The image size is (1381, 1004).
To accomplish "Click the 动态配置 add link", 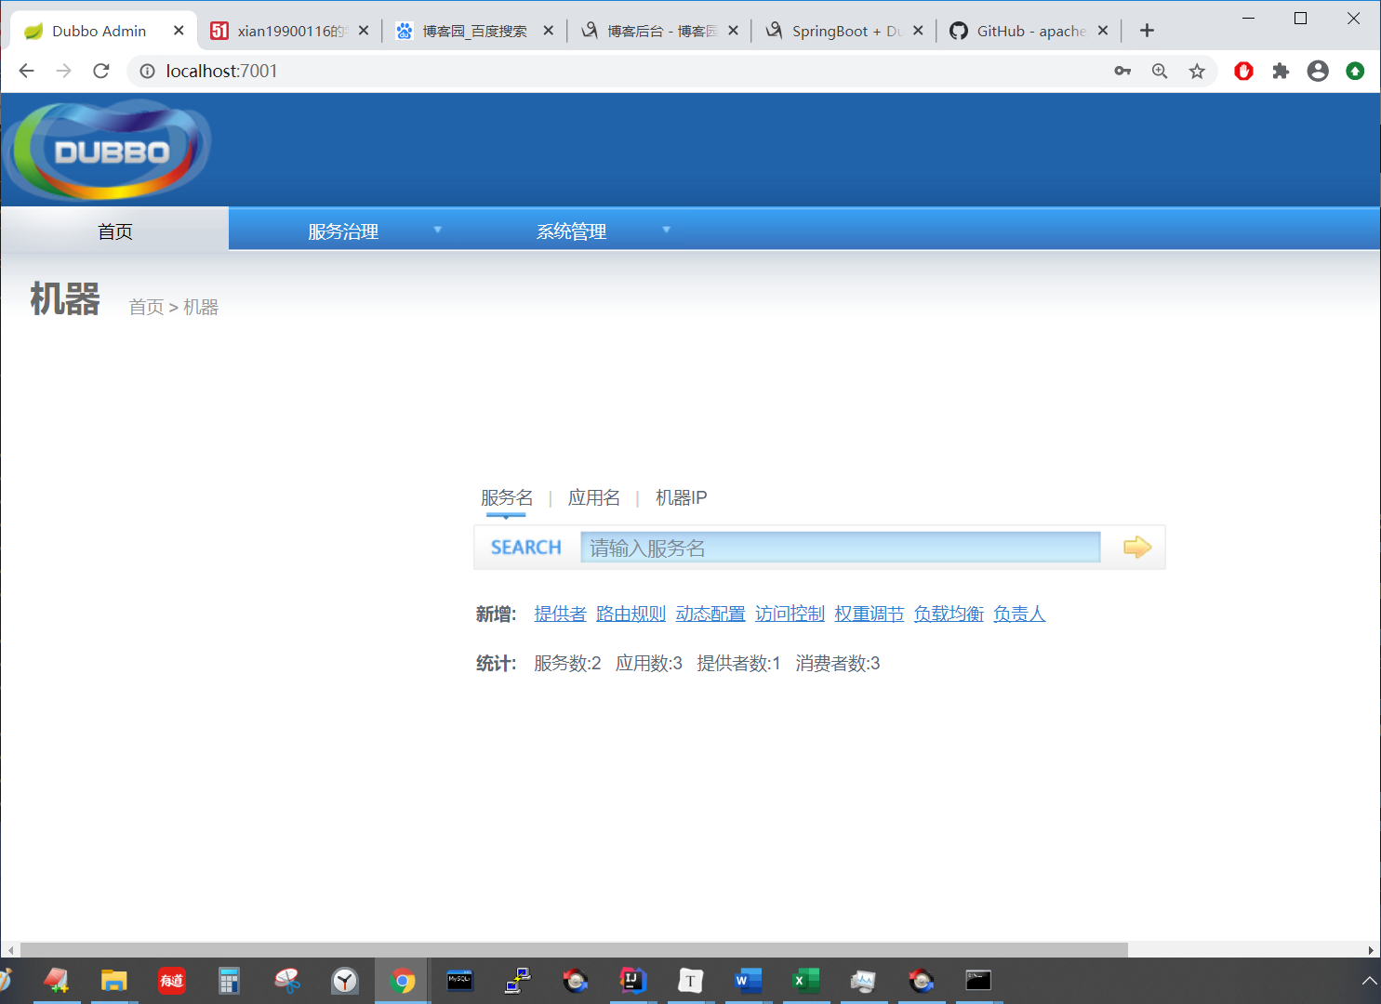I will click(710, 614).
